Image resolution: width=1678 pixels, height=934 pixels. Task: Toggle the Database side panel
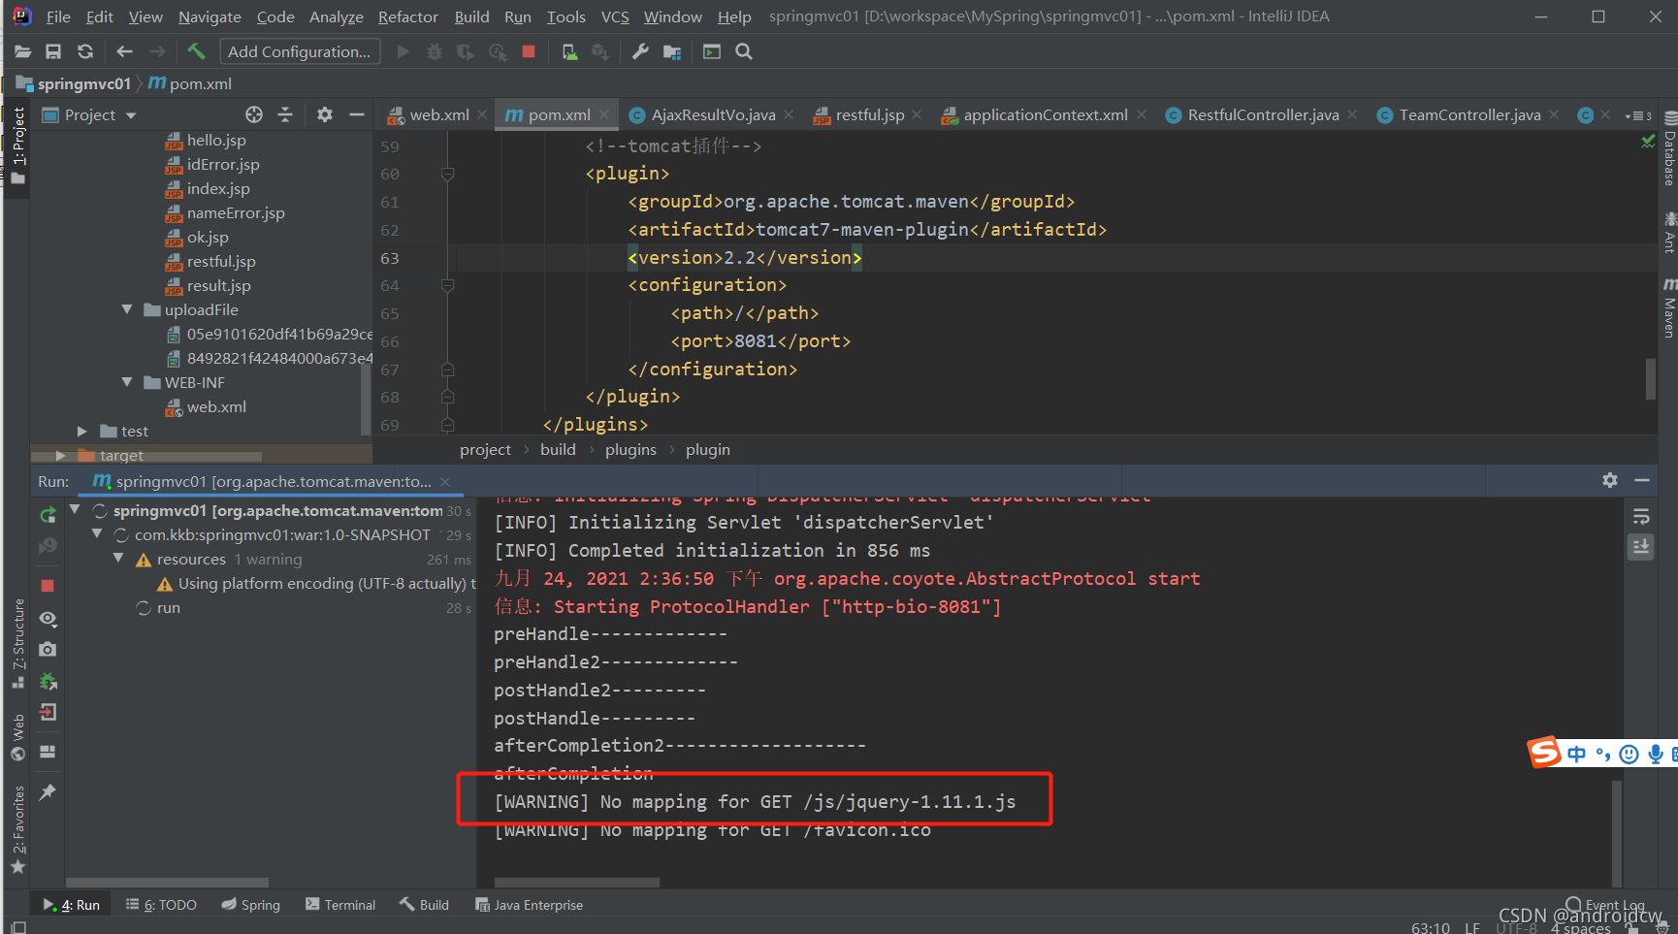[x=1669, y=148]
